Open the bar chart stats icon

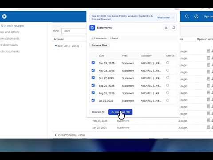(166, 28)
